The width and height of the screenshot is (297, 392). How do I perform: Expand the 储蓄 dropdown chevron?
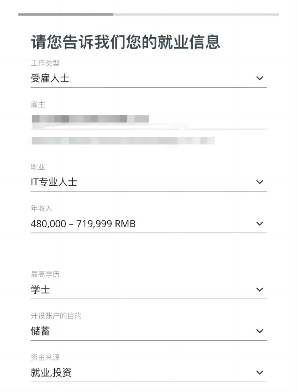tap(260, 331)
